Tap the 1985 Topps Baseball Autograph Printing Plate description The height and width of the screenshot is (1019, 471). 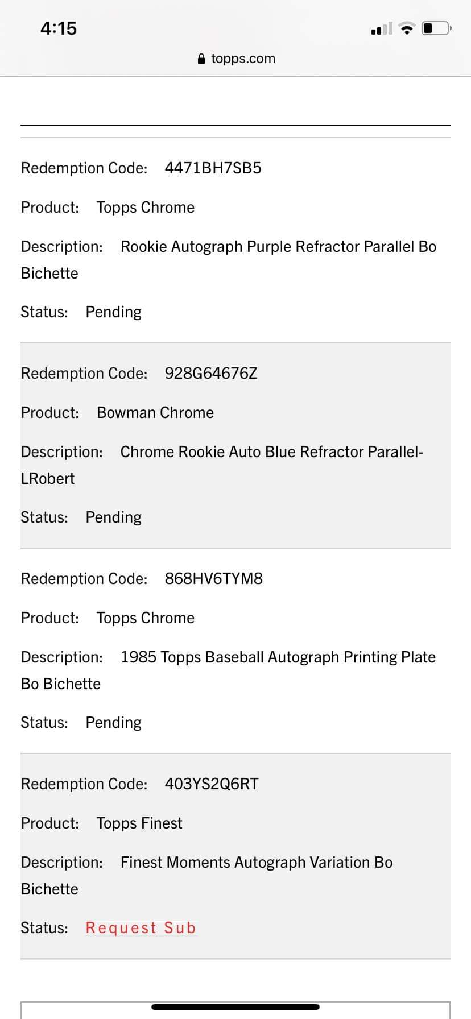(278, 657)
